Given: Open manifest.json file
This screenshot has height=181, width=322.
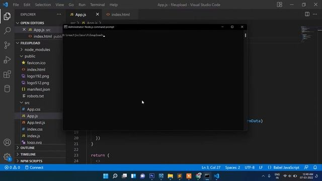Looking at the screenshot, I should pyautogui.click(x=38, y=89).
